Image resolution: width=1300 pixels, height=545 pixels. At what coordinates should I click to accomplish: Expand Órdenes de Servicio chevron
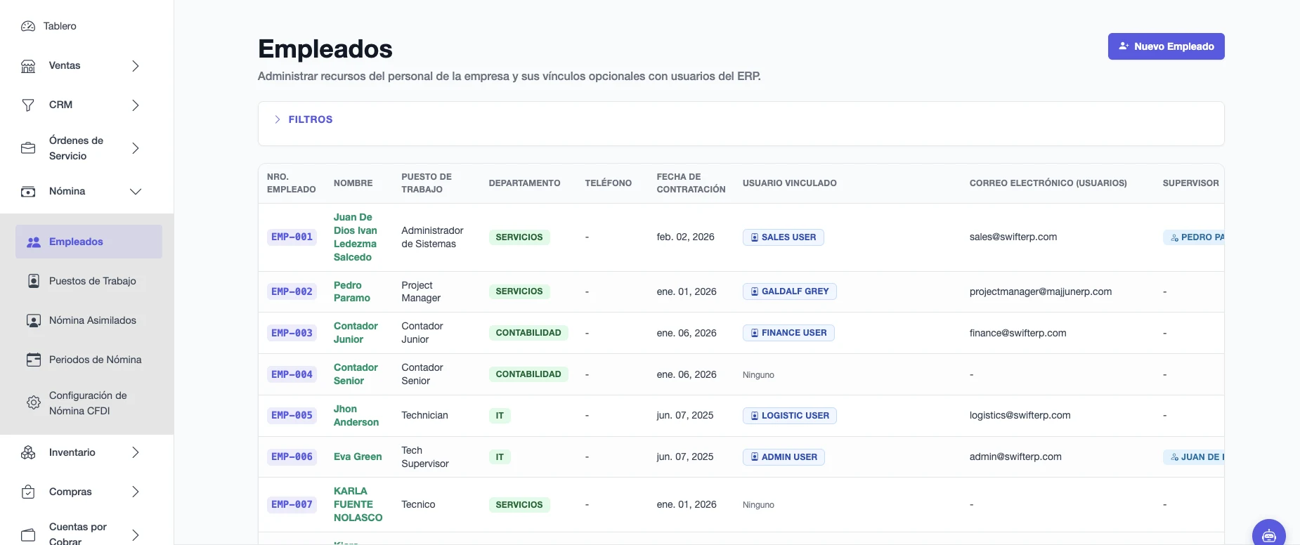click(136, 148)
